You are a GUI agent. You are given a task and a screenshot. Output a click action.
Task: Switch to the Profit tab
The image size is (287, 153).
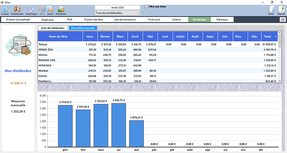point(69,20)
